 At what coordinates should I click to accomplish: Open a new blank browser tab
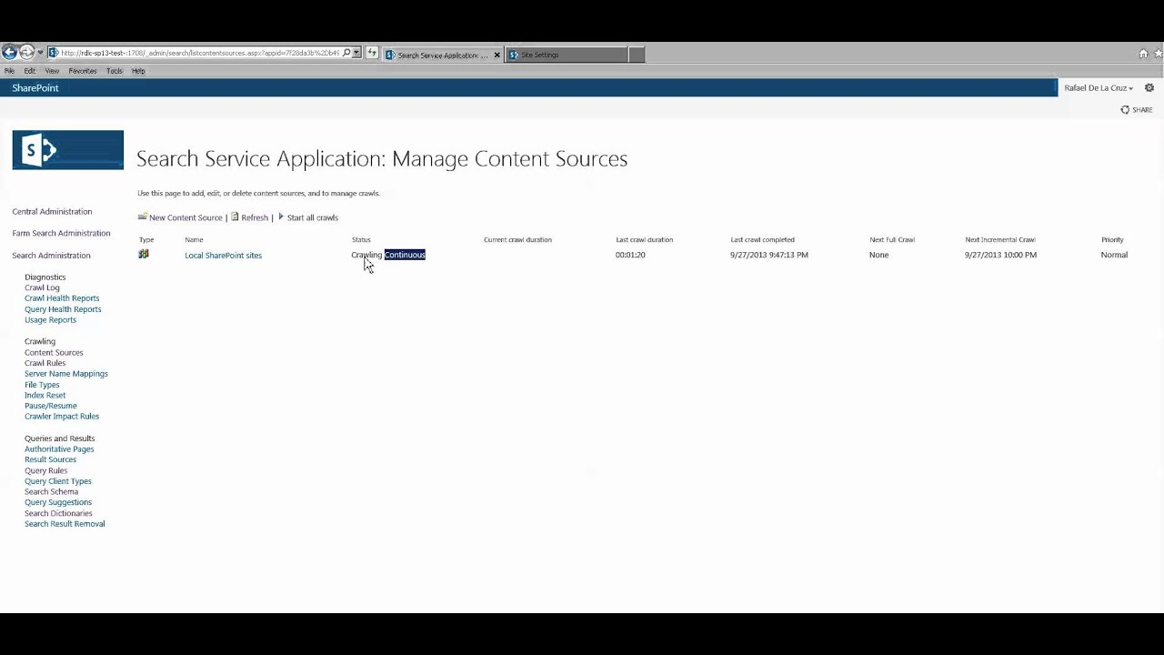(x=637, y=55)
